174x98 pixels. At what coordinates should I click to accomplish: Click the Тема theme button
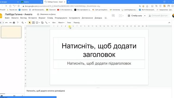pos(69,23)
